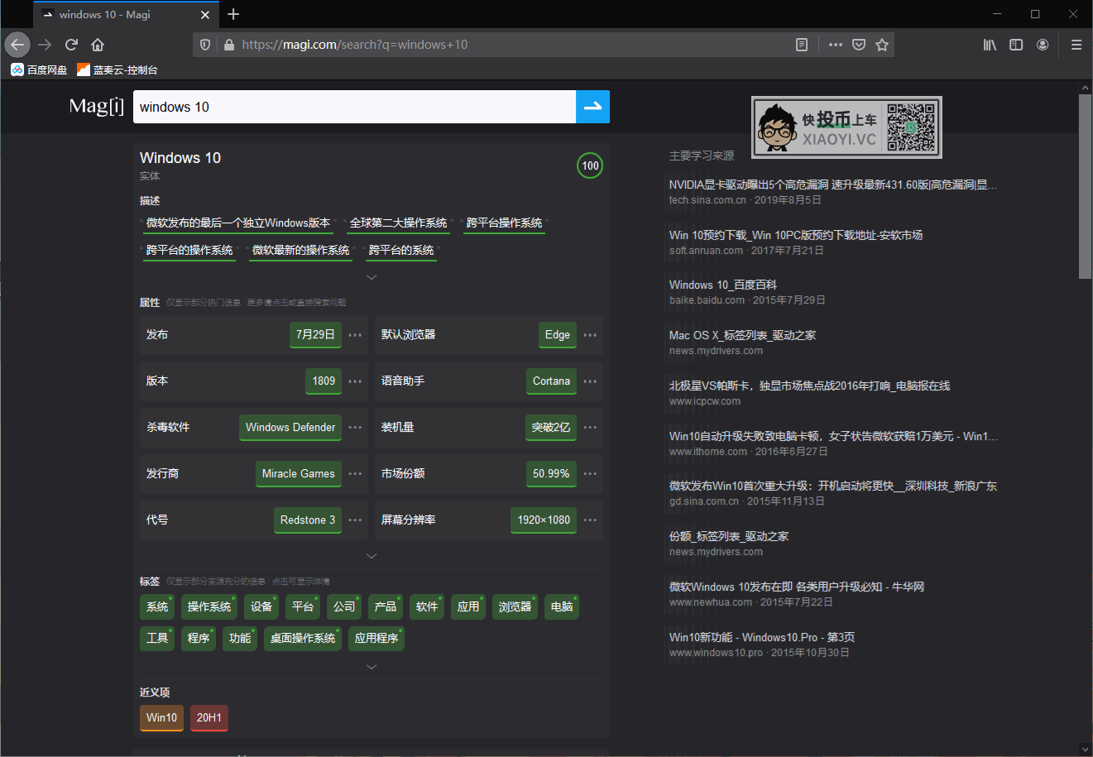The image size is (1093, 757).
Task: Open Firefox account avatar icon
Action: coord(1043,45)
